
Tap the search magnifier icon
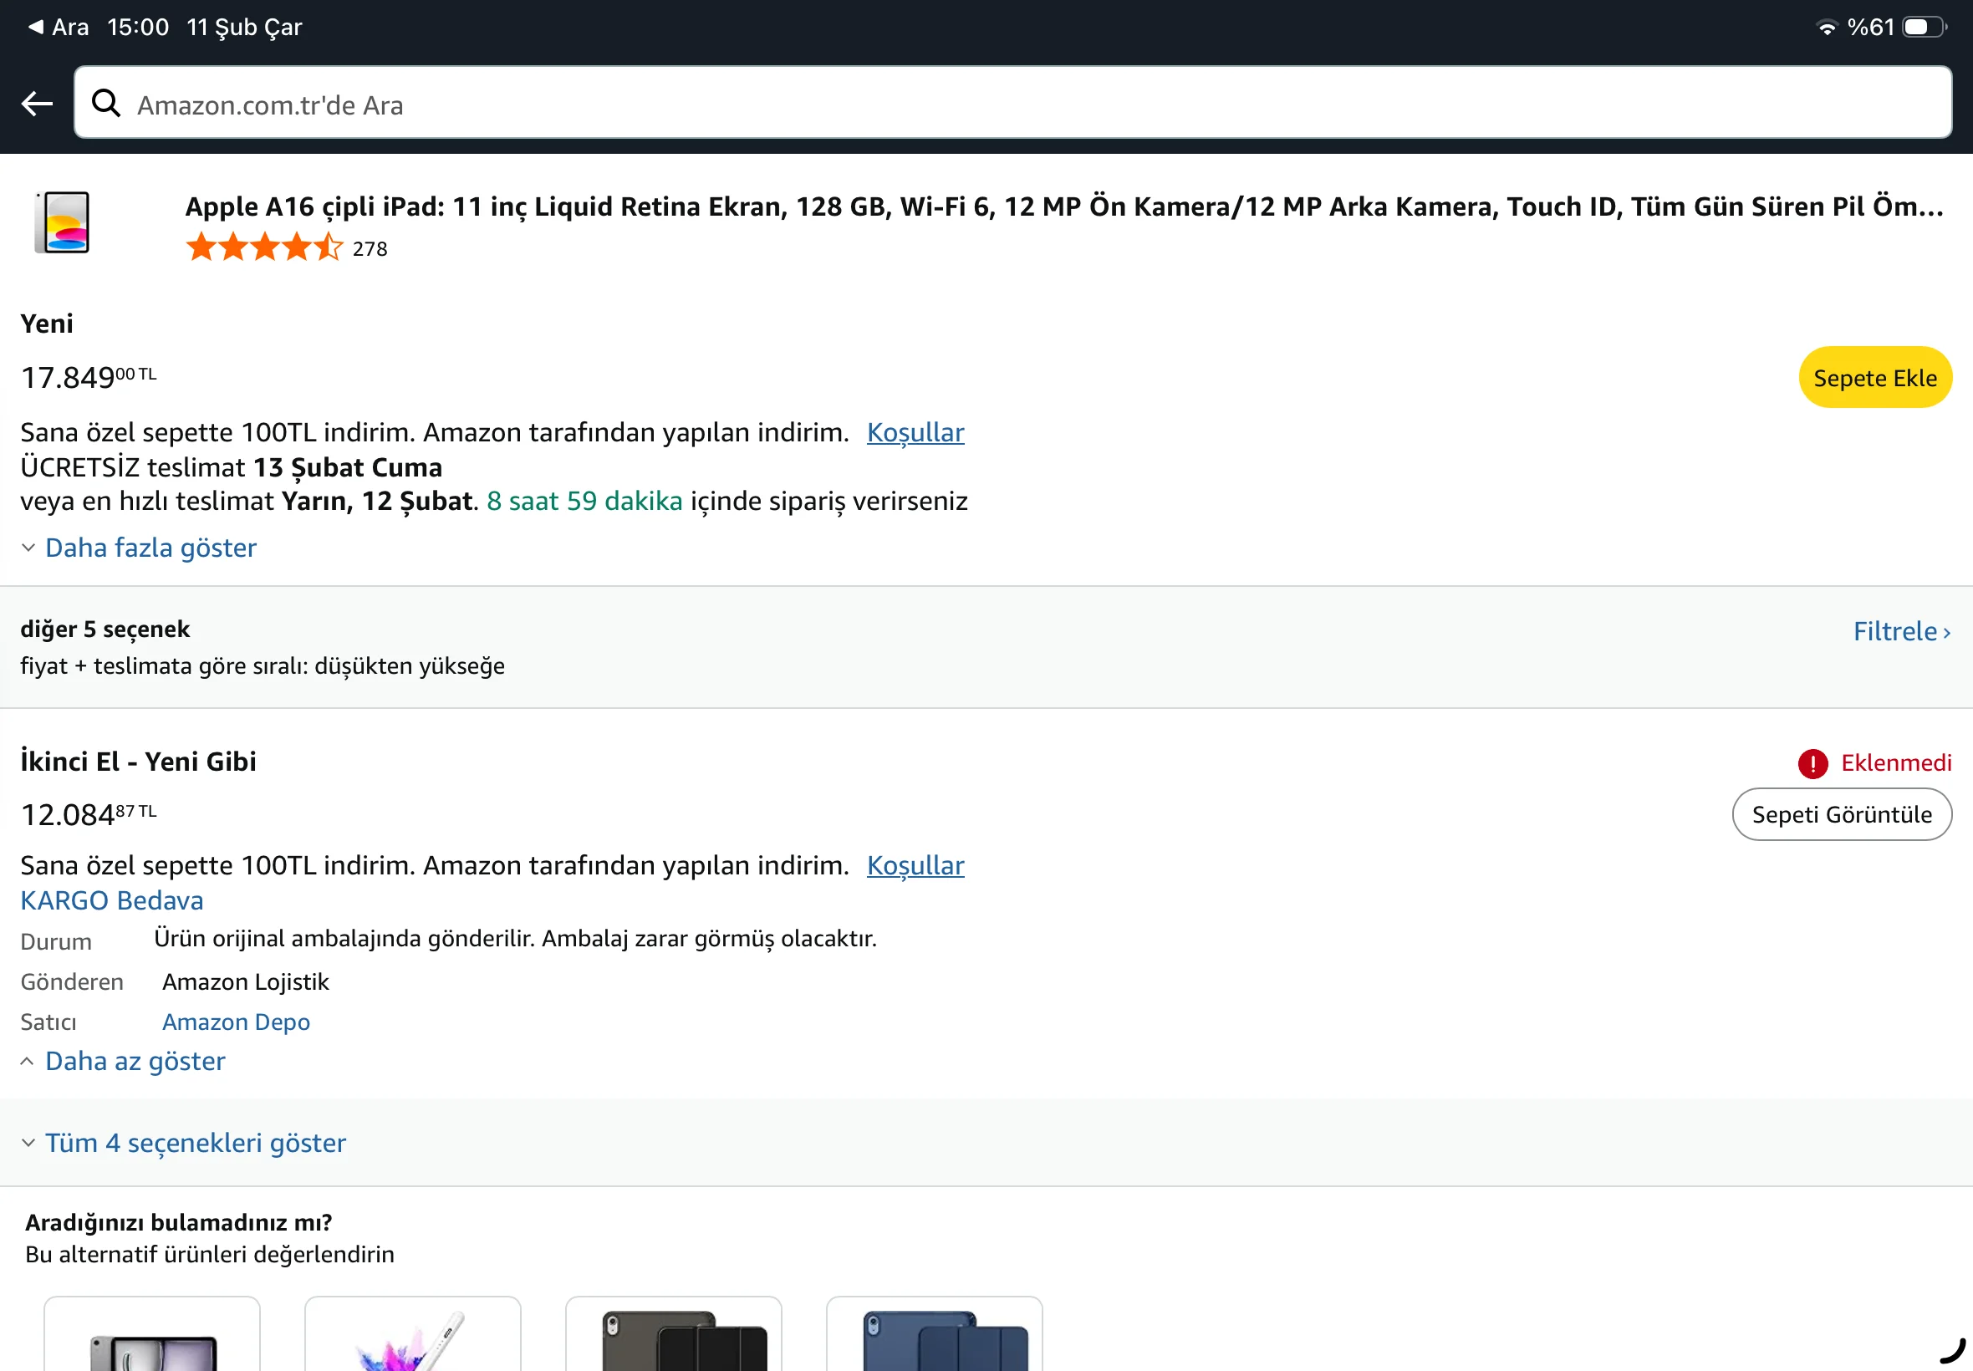(x=105, y=104)
